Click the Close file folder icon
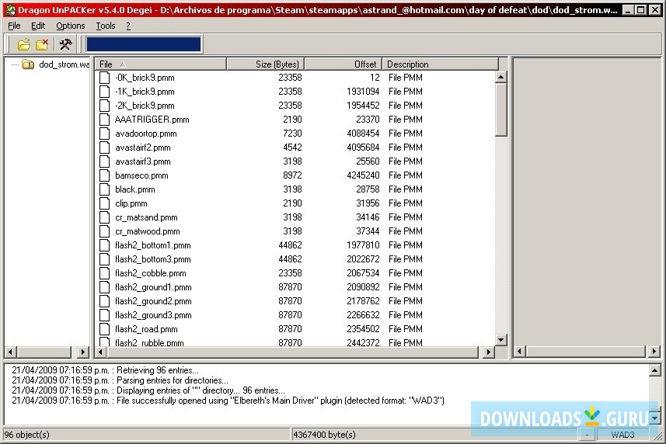This screenshot has width=666, height=444. pos(42,44)
